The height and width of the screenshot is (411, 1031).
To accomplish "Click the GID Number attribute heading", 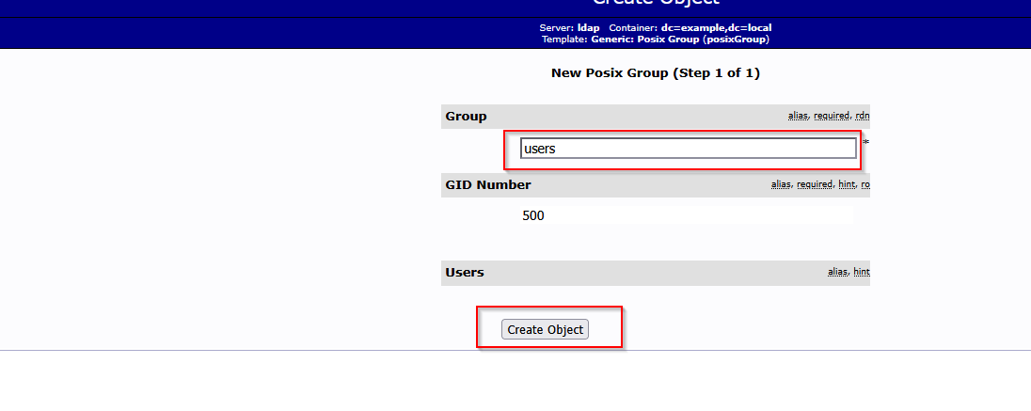I will (x=487, y=185).
